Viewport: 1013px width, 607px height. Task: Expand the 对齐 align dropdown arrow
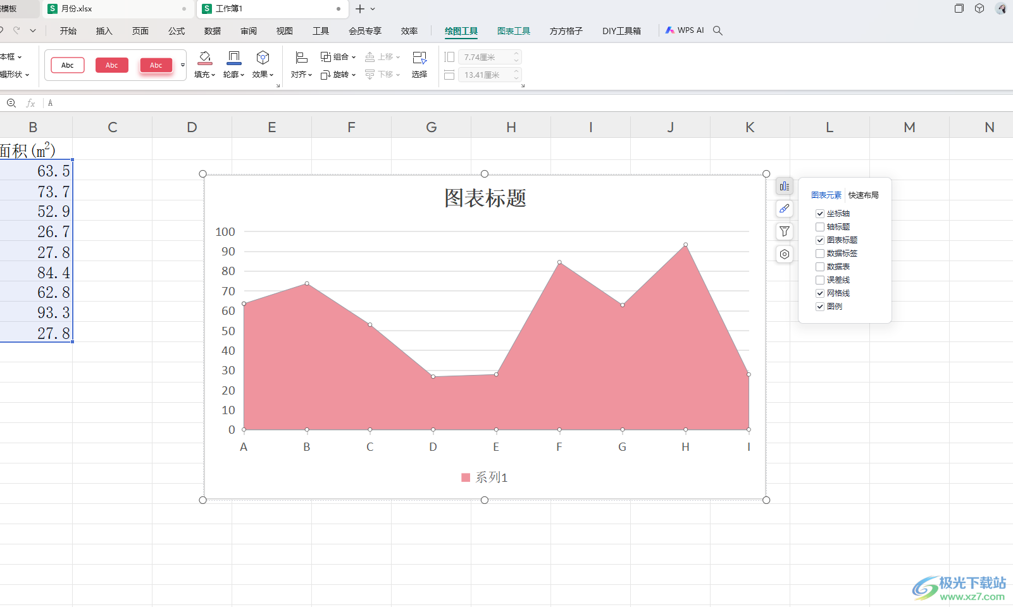point(310,75)
